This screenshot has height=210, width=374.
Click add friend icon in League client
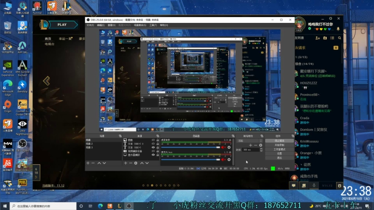[x=317, y=38]
